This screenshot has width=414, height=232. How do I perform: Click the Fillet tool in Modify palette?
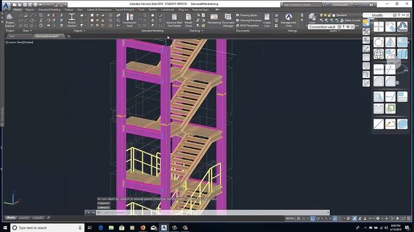[x=378, y=81]
